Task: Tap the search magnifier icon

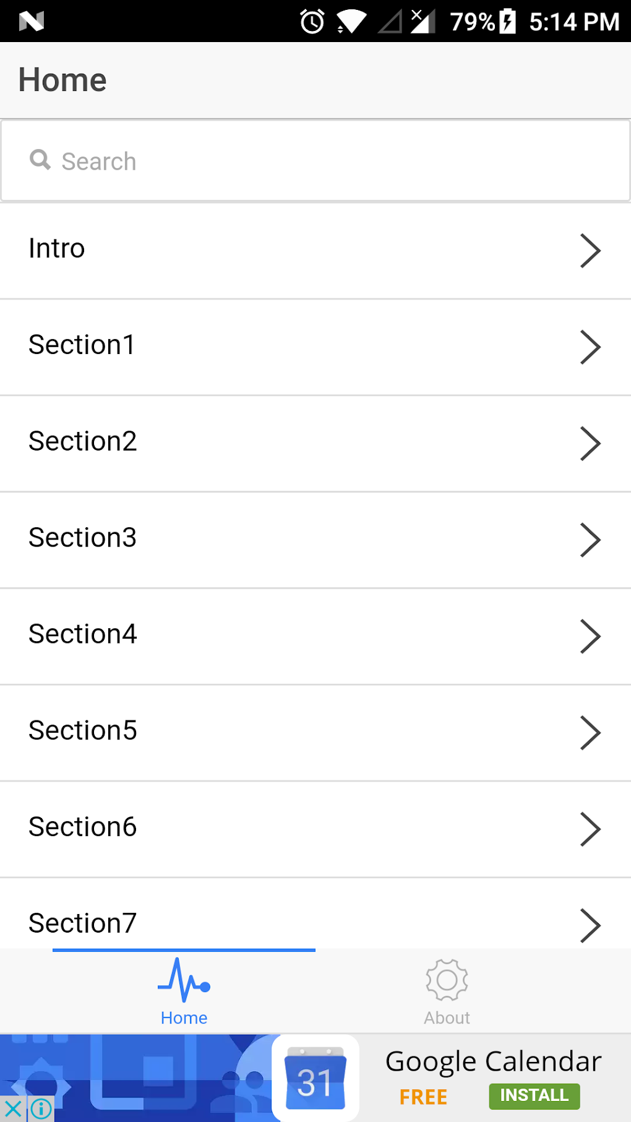Action: coord(40,160)
